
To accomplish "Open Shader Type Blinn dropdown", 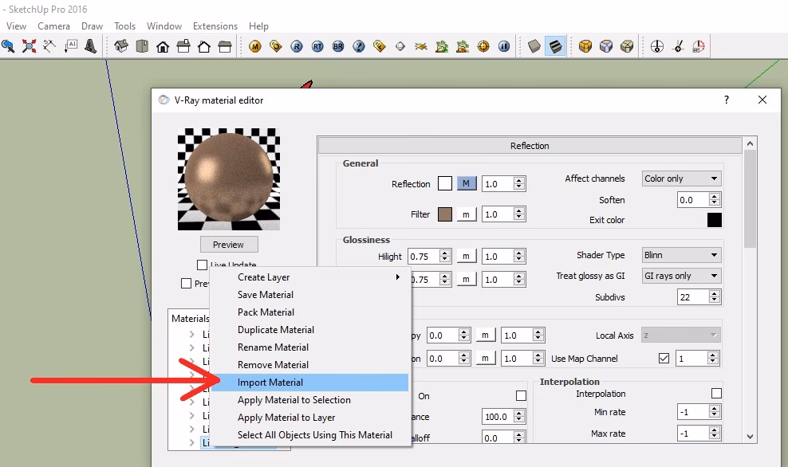I will 681,255.
